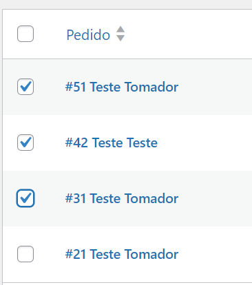252x285 pixels.
Task: Uncheck the focused #31 Teste Tomador checkbox
Action: pyautogui.click(x=25, y=198)
